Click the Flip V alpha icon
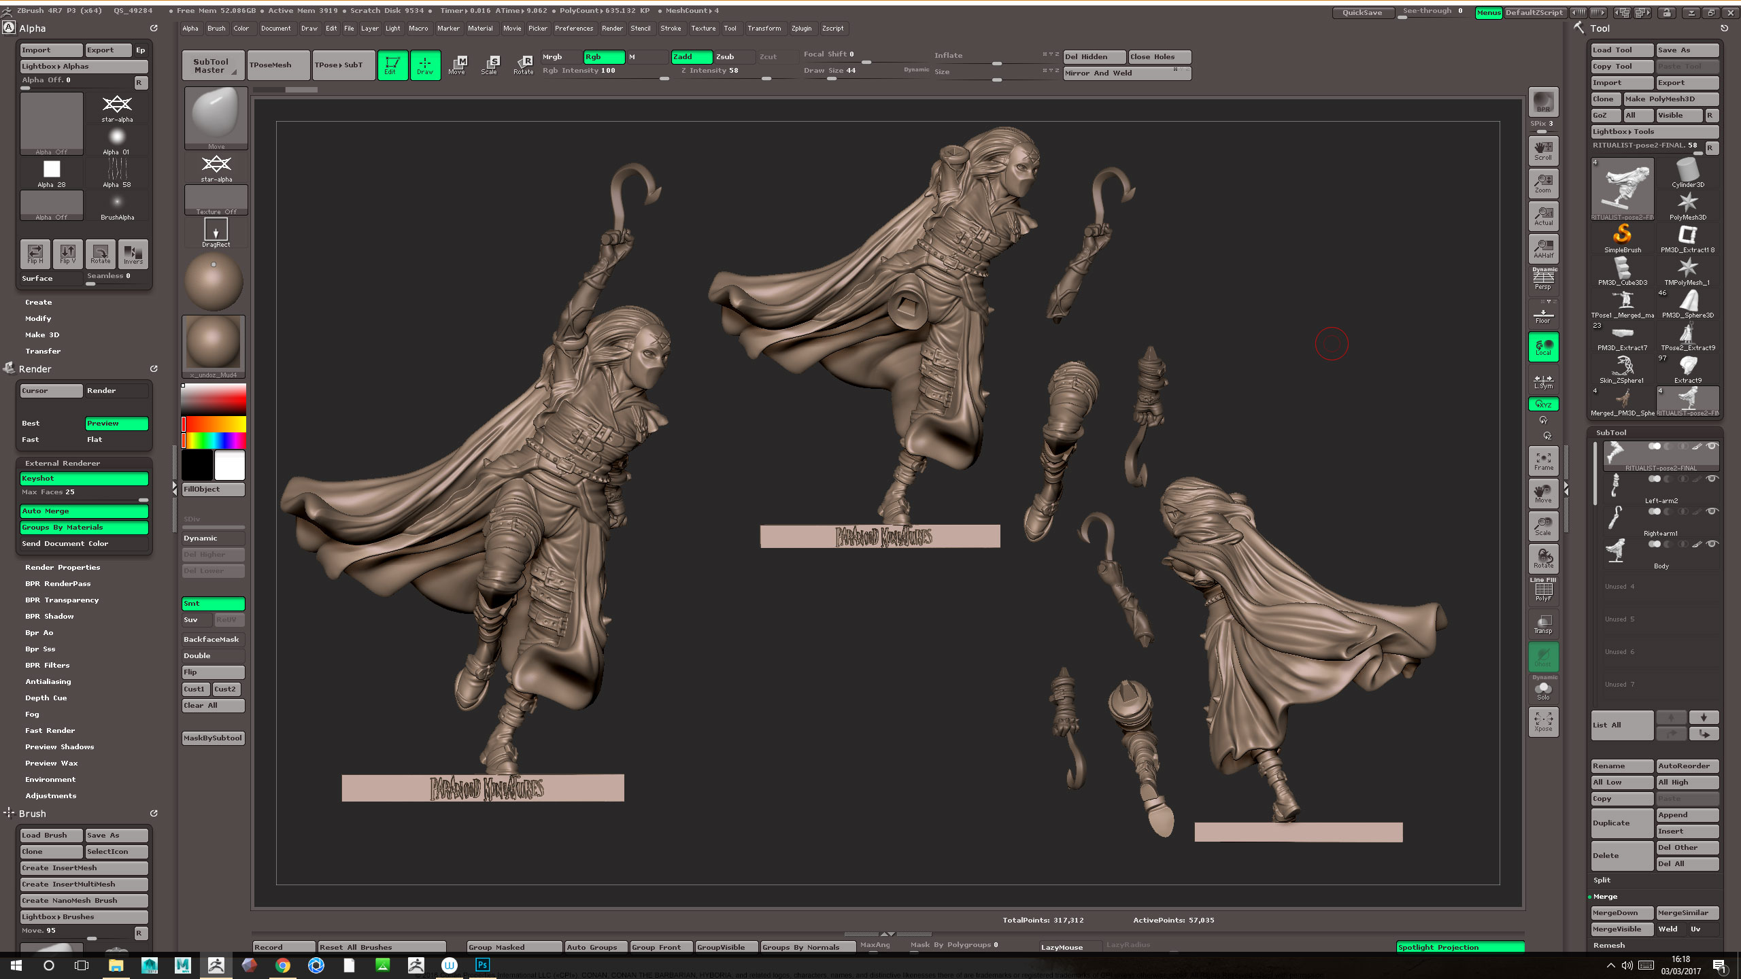 [x=68, y=254]
